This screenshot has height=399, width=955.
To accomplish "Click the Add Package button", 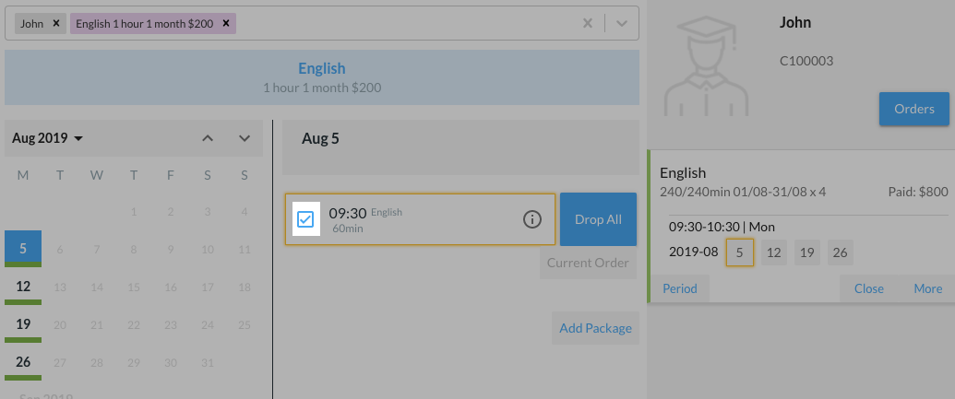I will click(x=595, y=328).
